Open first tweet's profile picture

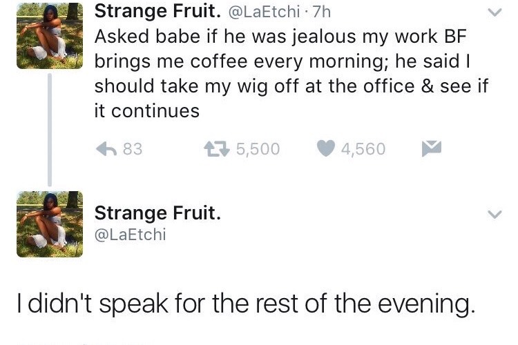[50, 36]
